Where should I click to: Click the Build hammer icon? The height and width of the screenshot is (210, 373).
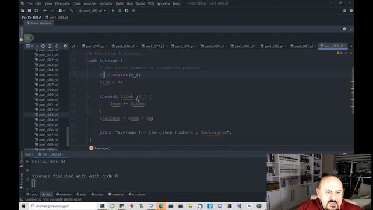(x=71, y=10)
